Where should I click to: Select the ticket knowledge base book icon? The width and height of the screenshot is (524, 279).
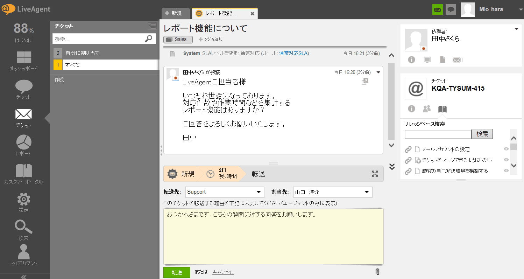(x=442, y=109)
